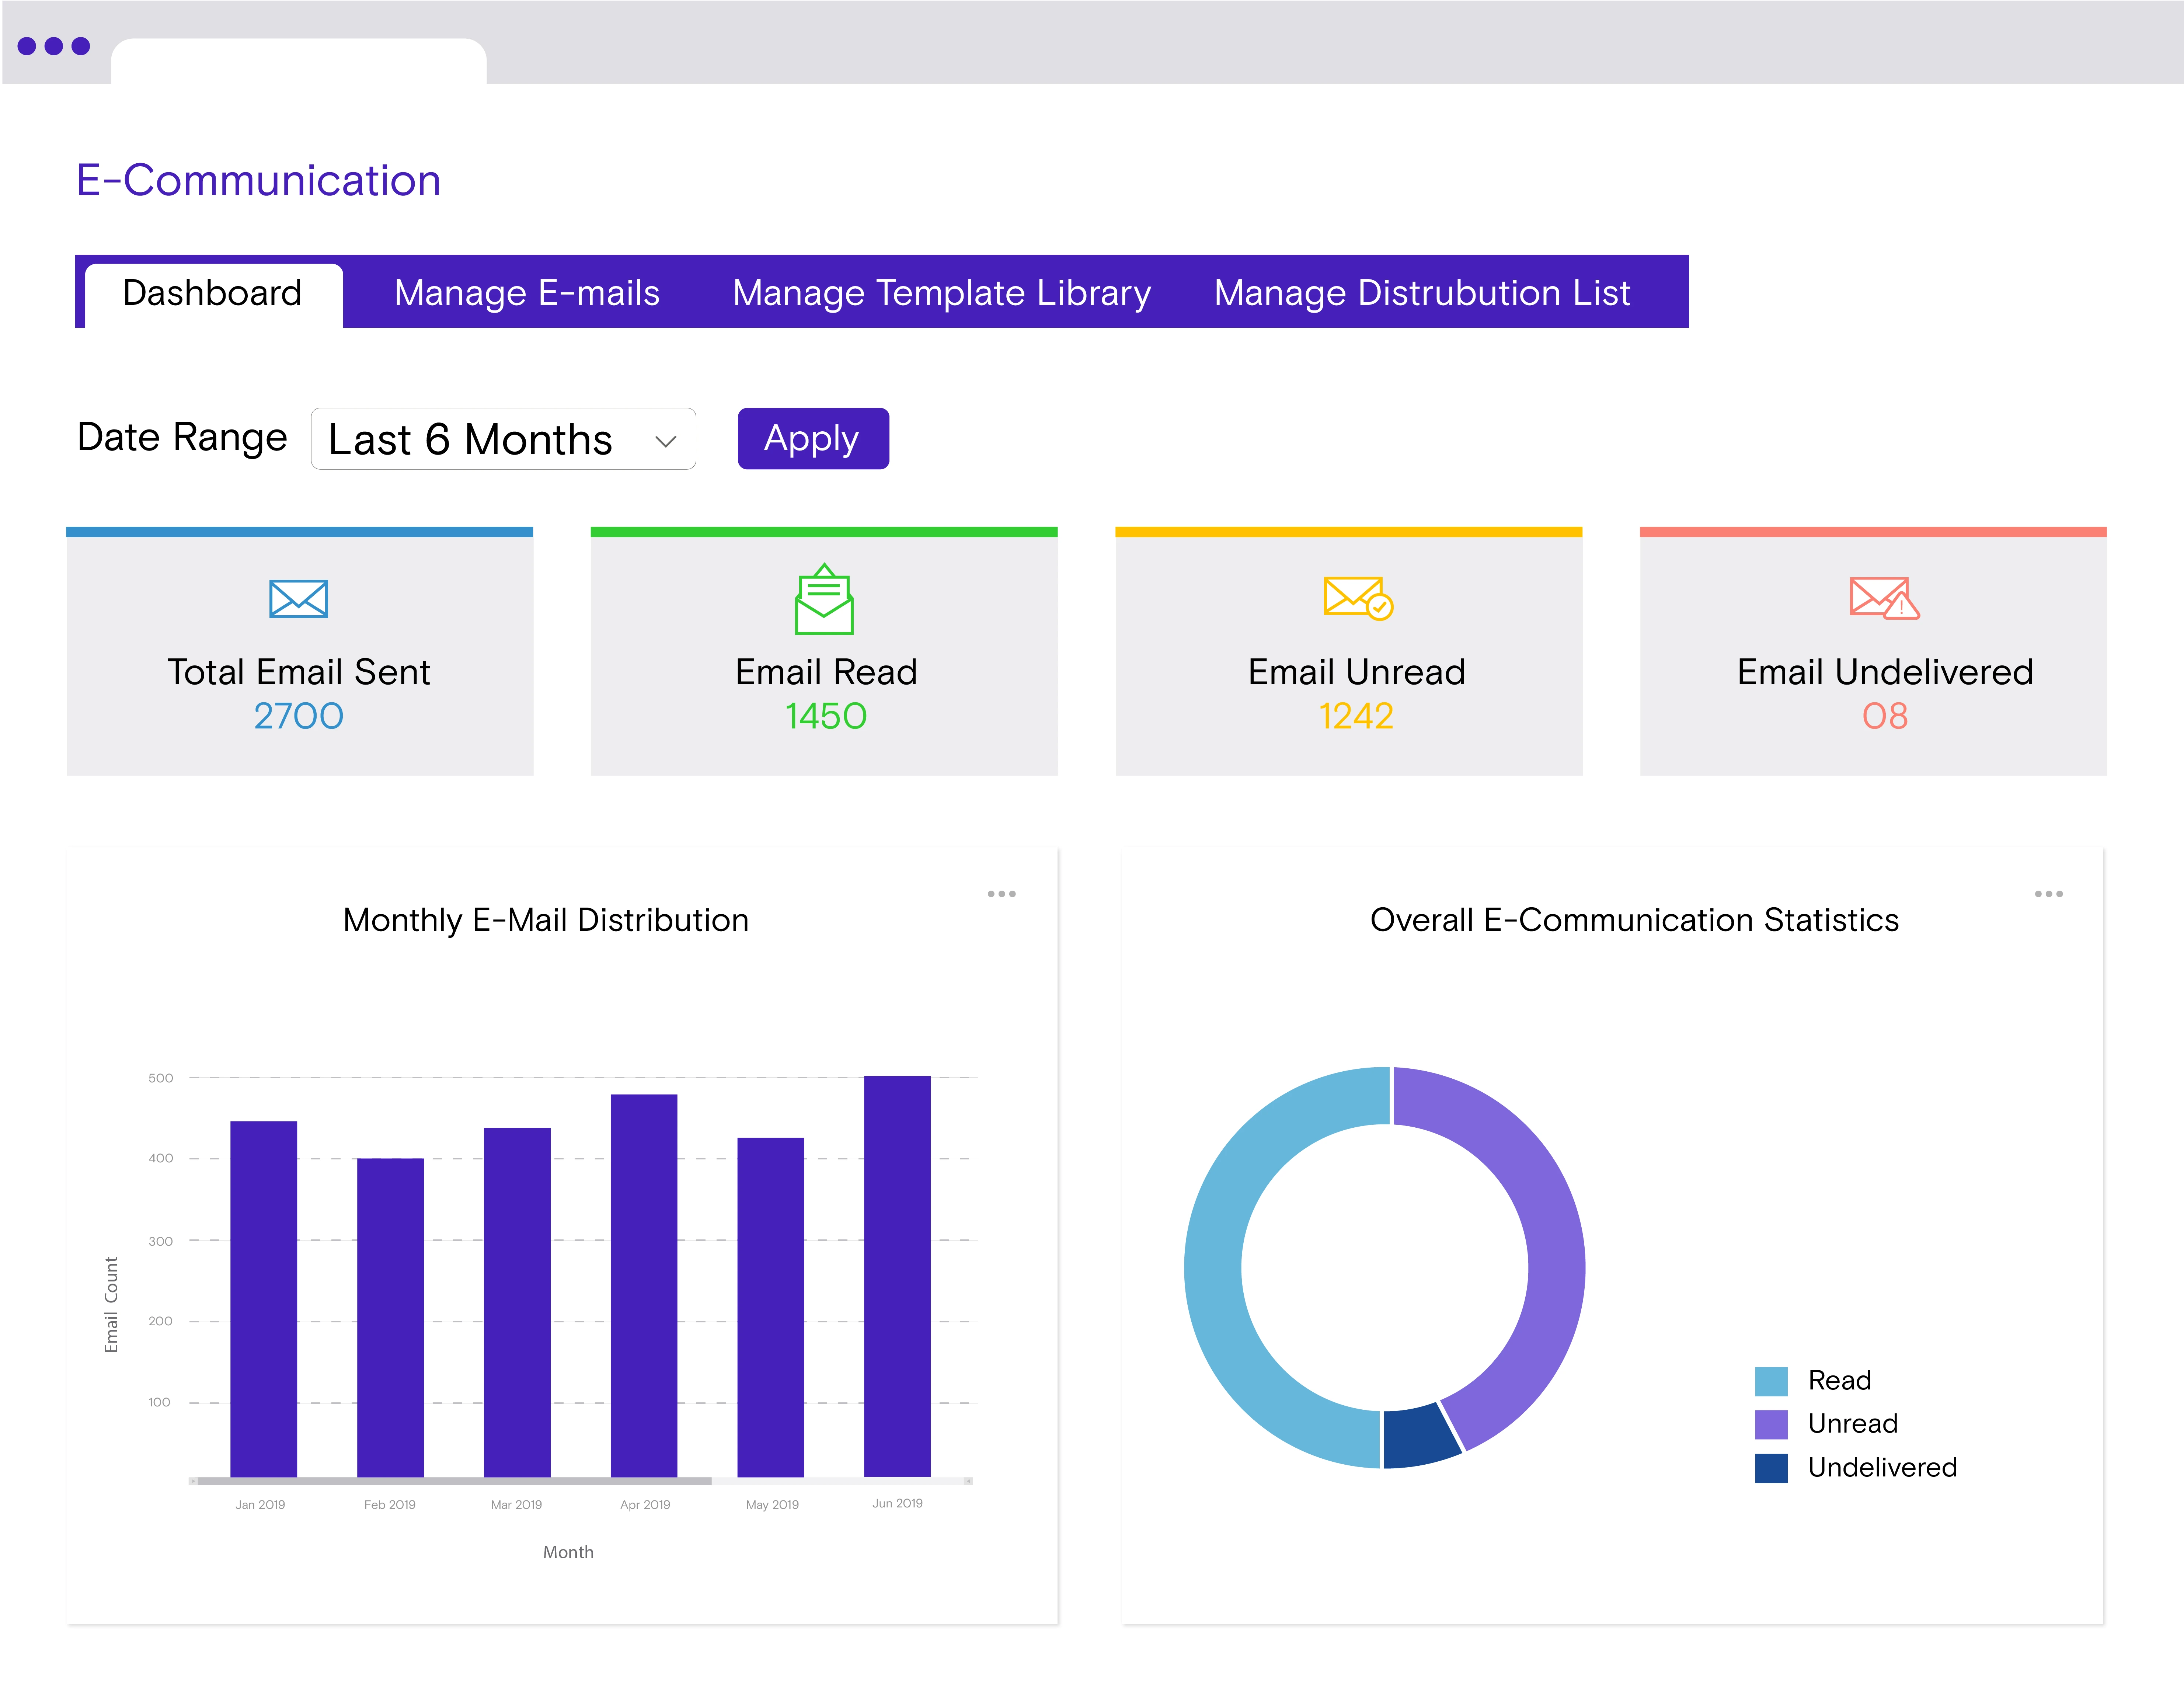Click the Apr 2019 axis label

(x=645, y=1504)
